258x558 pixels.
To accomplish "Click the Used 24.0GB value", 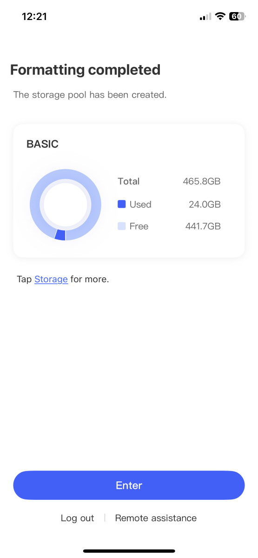I will click(205, 204).
